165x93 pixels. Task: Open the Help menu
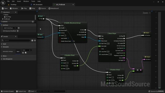pyautogui.click(x=39, y=1)
